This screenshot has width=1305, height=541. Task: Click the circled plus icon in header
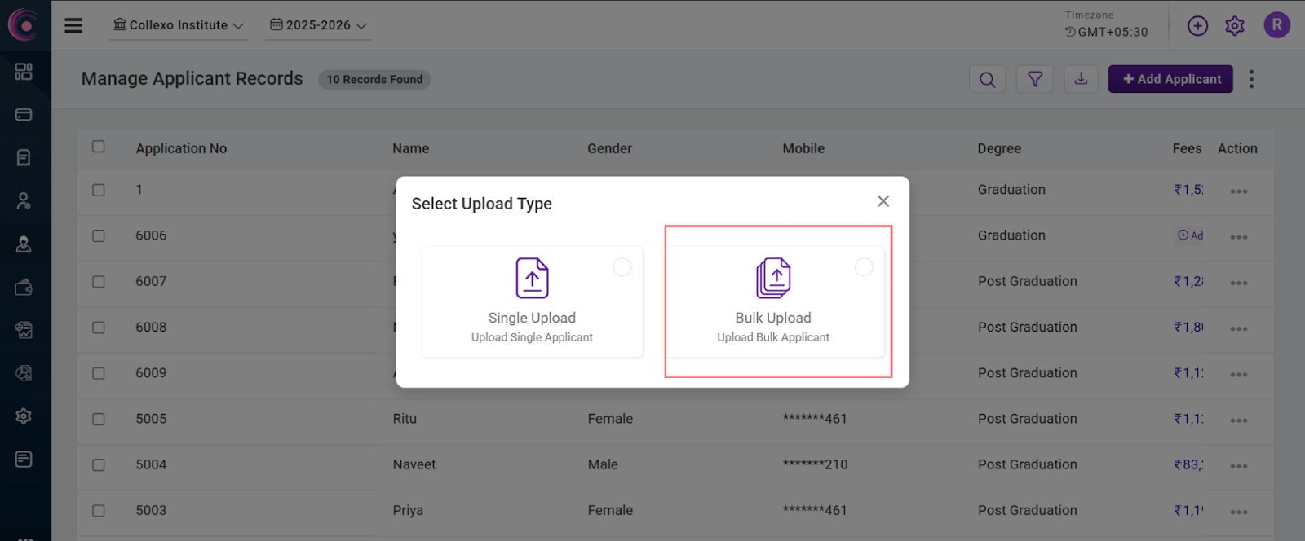(x=1197, y=26)
